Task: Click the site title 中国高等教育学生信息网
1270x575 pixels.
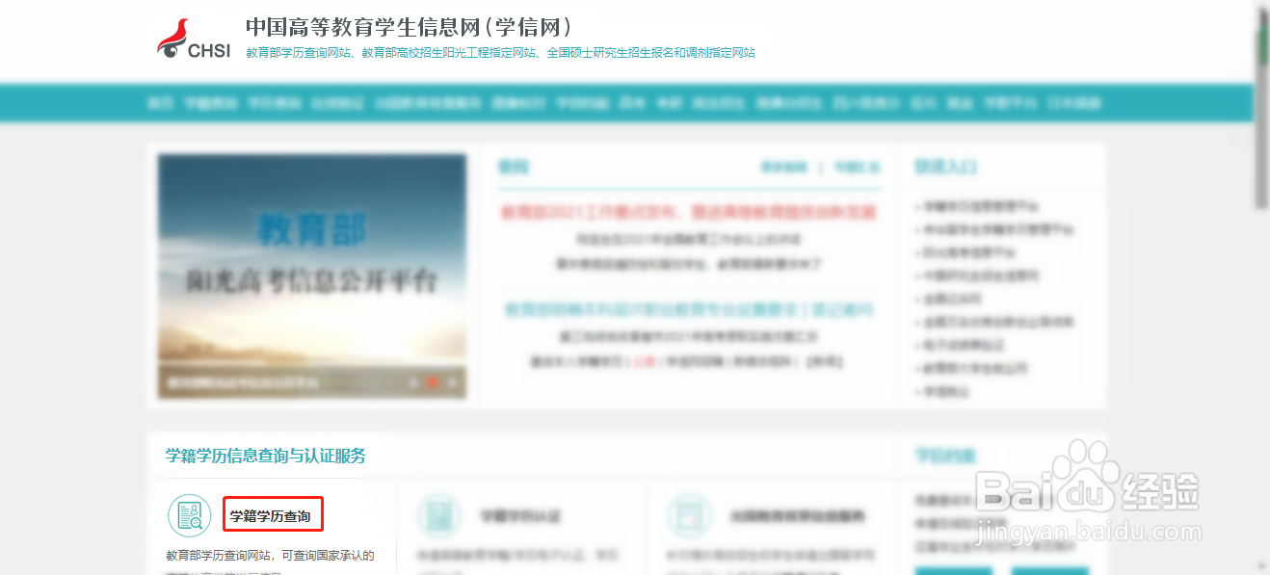Action: pyautogui.click(x=409, y=27)
